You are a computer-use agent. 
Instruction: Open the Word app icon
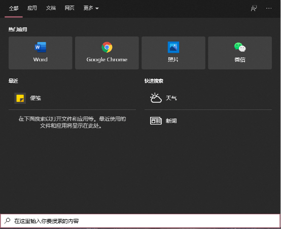(40, 47)
